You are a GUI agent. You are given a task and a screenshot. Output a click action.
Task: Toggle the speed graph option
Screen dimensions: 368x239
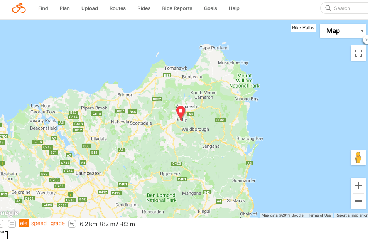(39, 223)
